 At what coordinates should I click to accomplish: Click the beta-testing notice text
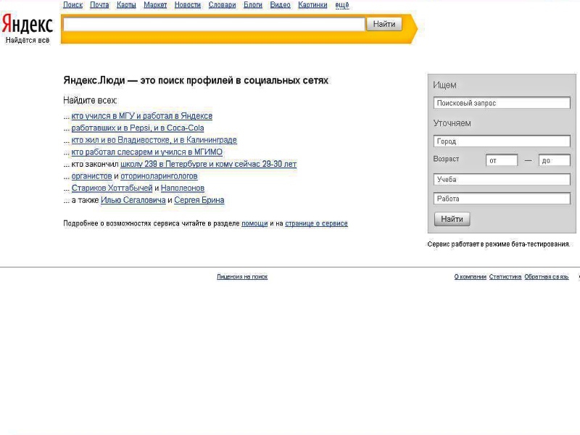click(x=499, y=244)
